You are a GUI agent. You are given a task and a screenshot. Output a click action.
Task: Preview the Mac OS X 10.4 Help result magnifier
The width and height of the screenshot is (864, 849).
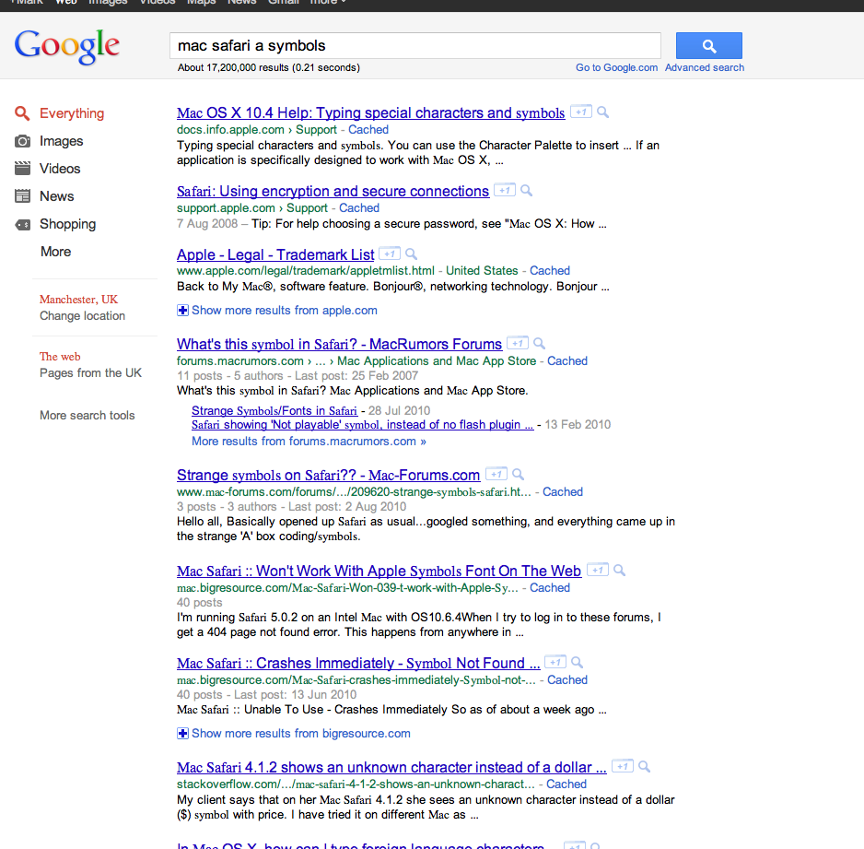click(602, 112)
